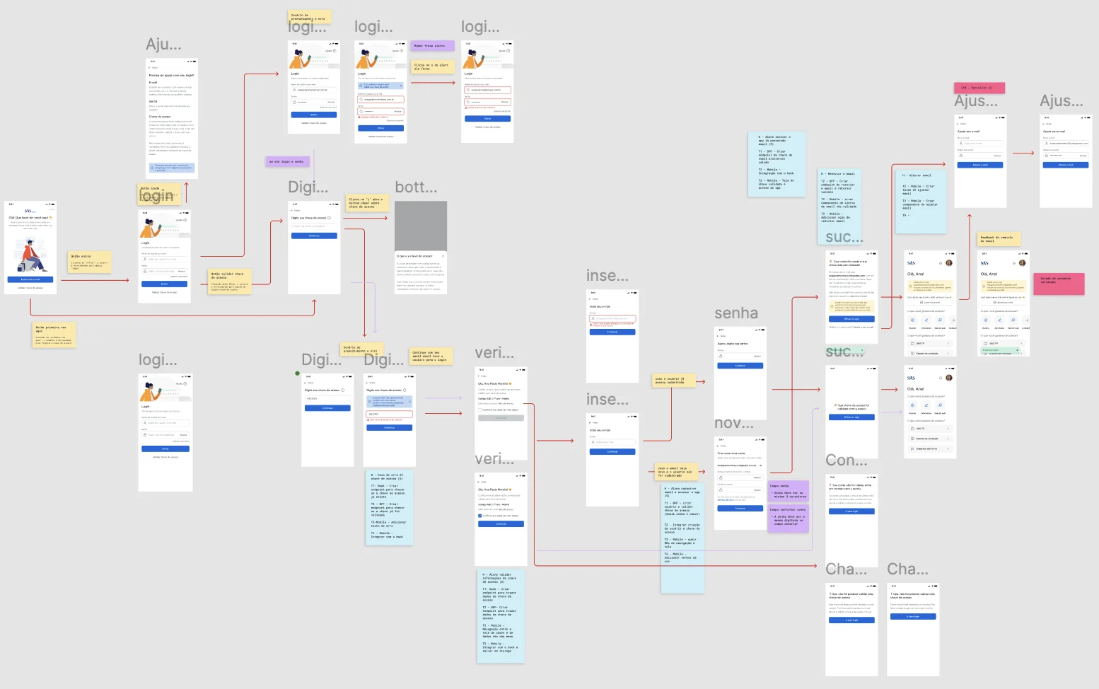Select the 'nov...' frame title
This screenshot has width=1099, height=689.
[x=734, y=423]
